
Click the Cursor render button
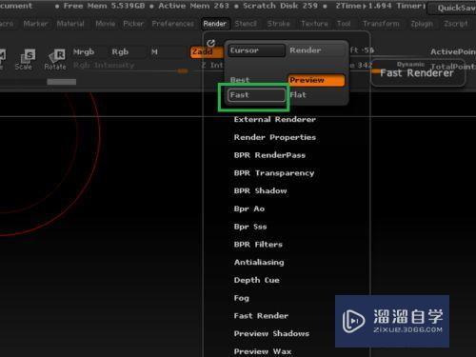256,50
